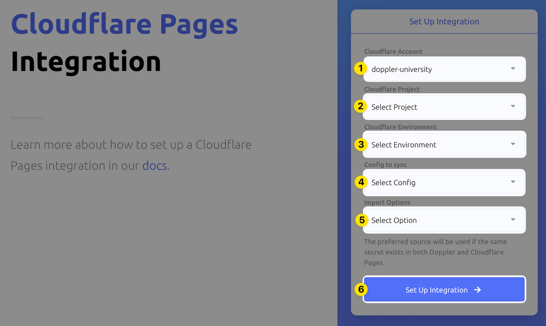This screenshot has width=546, height=326.
Task: Click the Config to sync label
Action: point(385,165)
